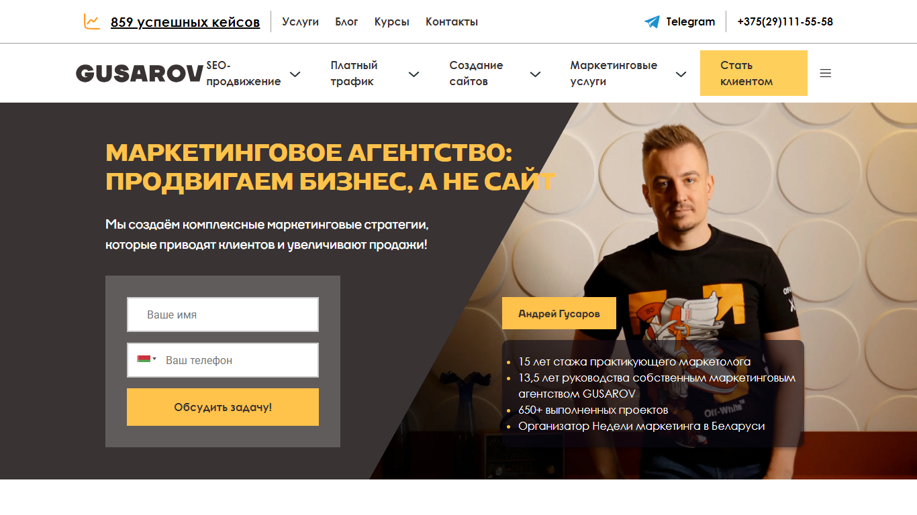The height and width of the screenshot is (515, 917).
Task: Click the Обсудить задачу! button
Action: [223, 407]
